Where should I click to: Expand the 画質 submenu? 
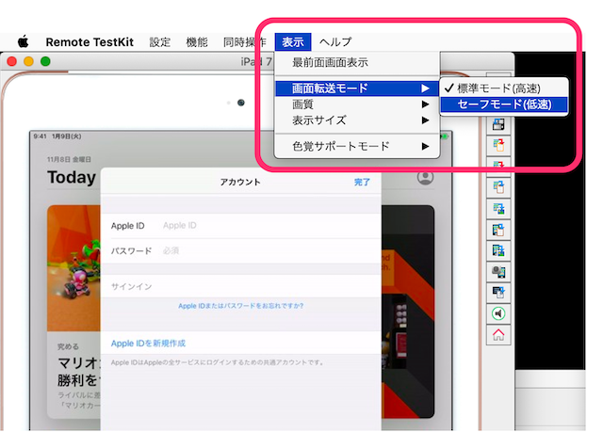tap(357, 104)
